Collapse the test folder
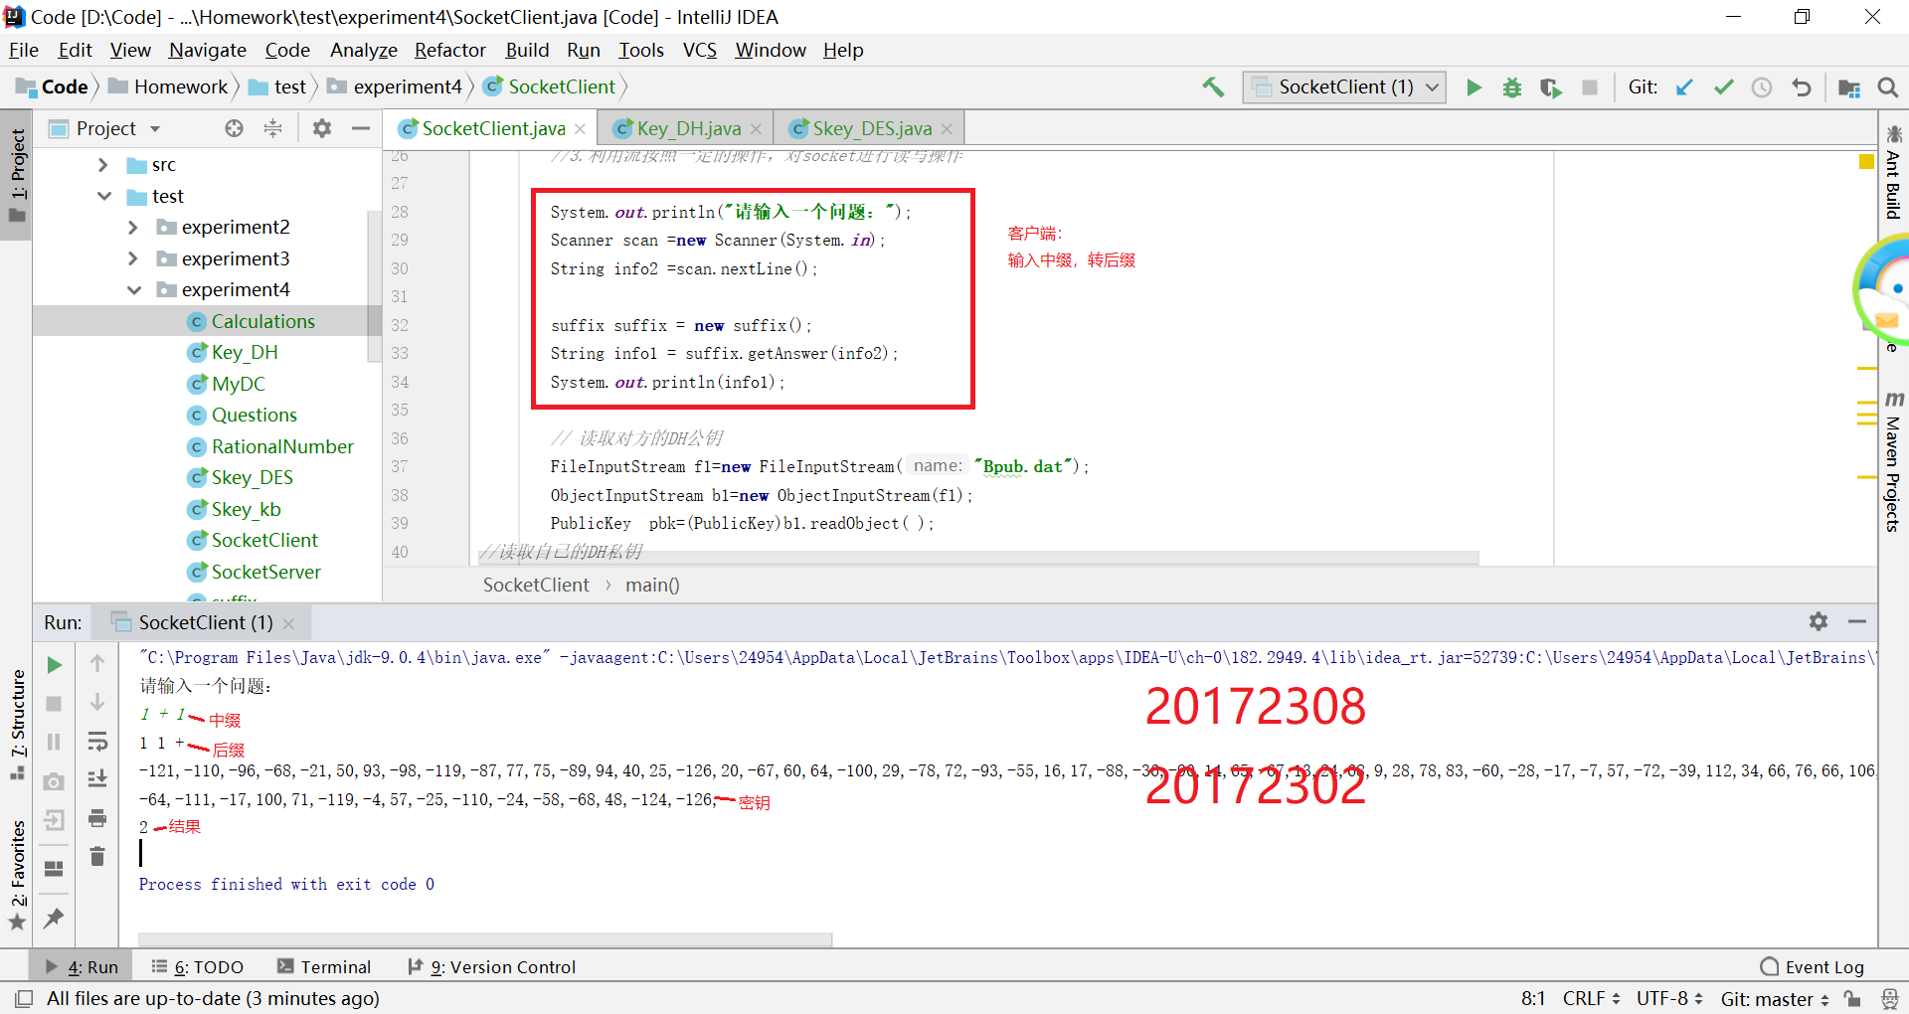 click(103, 196)
